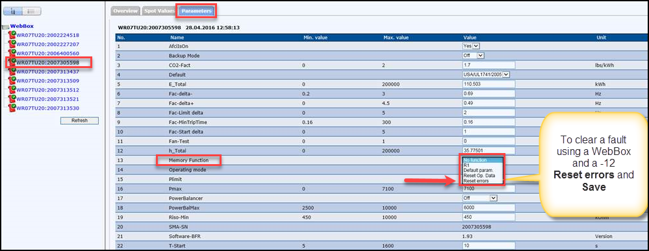This screenshot has width=649, height=251.
Task: Click inverter icon beside WR07TU20:2007313521
Action: click(12, 99)
